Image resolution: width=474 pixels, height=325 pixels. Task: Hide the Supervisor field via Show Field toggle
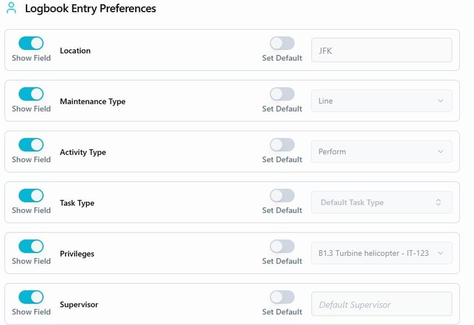[31, 297]
